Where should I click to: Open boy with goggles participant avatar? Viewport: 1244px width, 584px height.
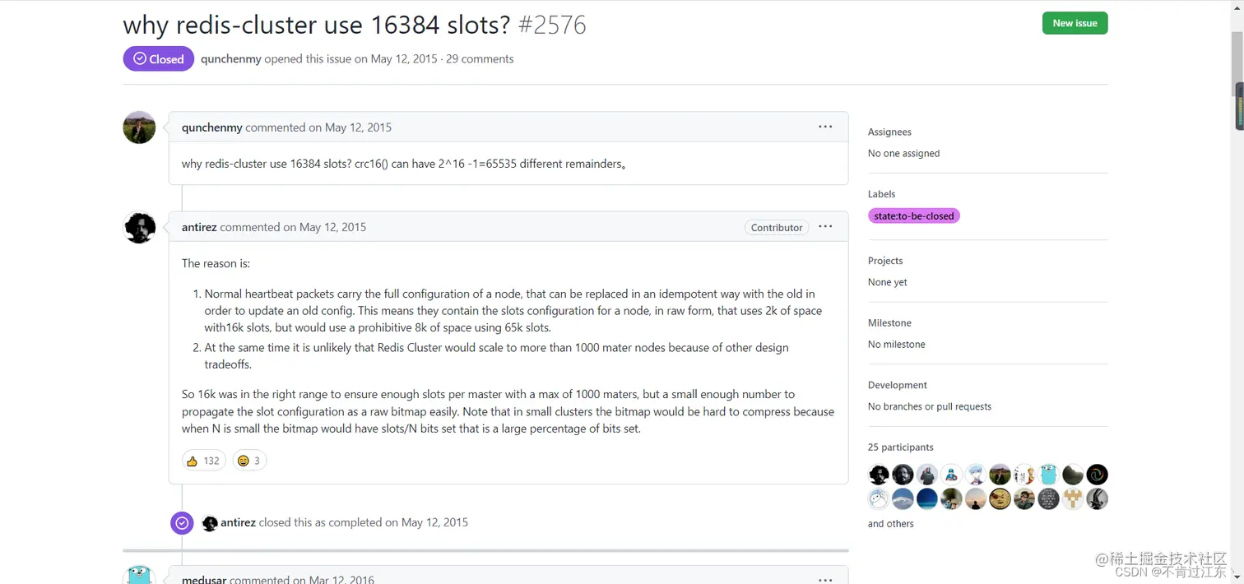click(x=1024, y=498)
